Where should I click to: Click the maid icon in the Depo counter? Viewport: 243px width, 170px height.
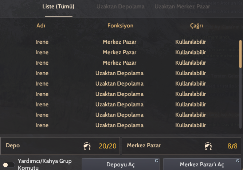(x=87, y=146)
